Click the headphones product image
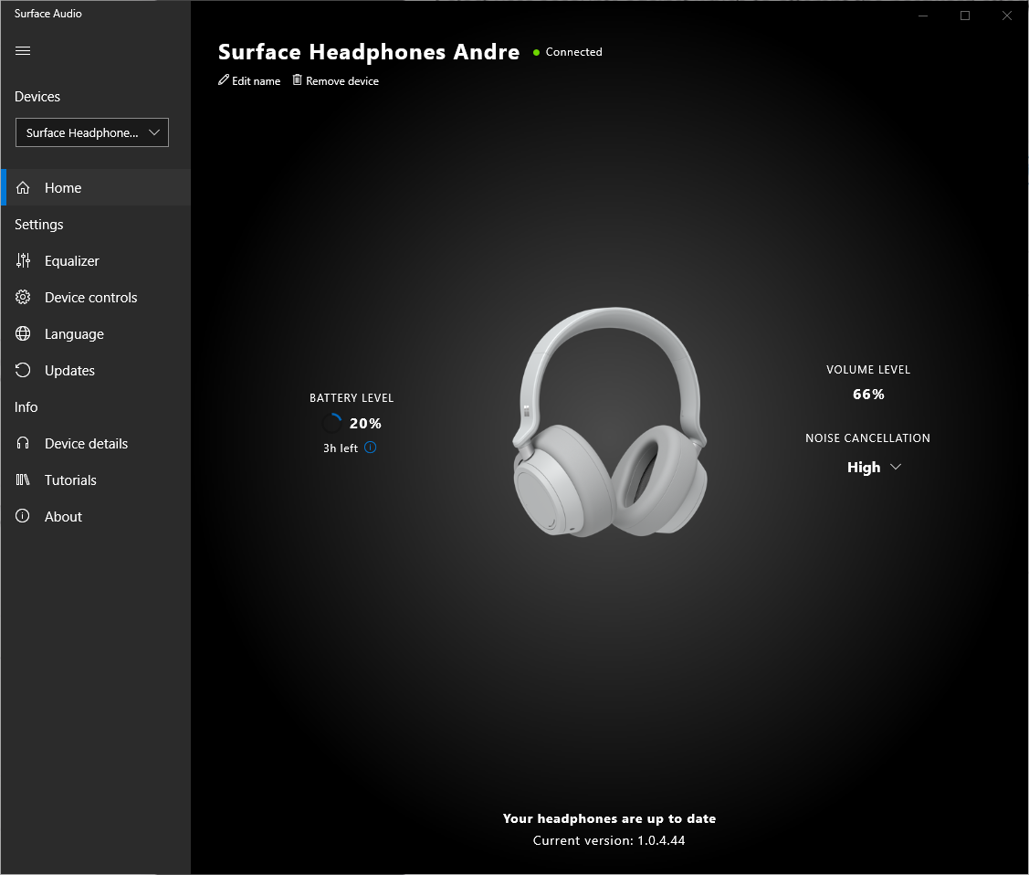Image resolution: width=1029 pixels, height=875 pixels. (x=609, y=423)
